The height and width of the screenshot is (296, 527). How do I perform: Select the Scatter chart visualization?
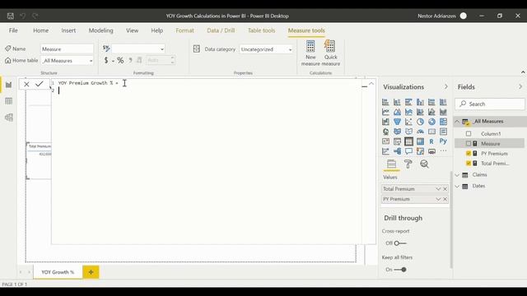(x=408, y=122)
